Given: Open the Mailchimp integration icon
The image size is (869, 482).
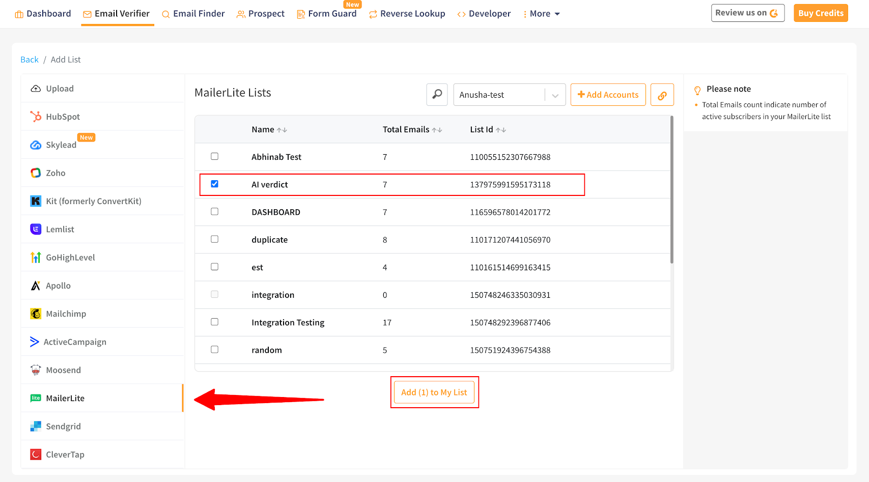Looking at the screenshot, I should tap(36, 314).
